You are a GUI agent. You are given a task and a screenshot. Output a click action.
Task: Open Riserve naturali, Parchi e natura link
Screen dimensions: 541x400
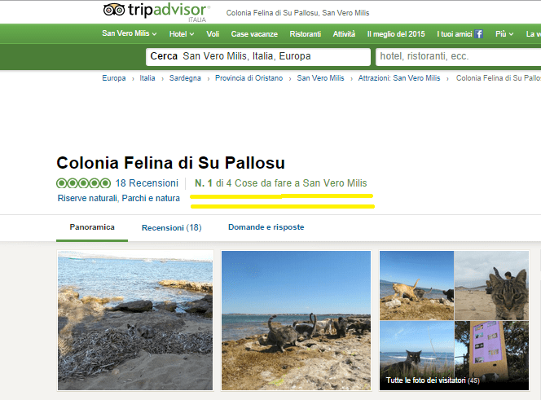pyautogui.click(x=119, y=198)
